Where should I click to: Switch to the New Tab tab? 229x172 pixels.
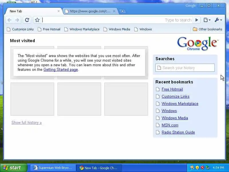34,11
